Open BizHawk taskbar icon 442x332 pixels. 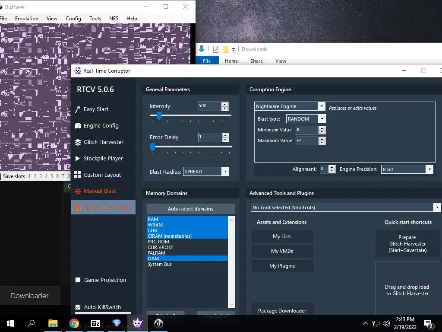[x=159, y=323]
